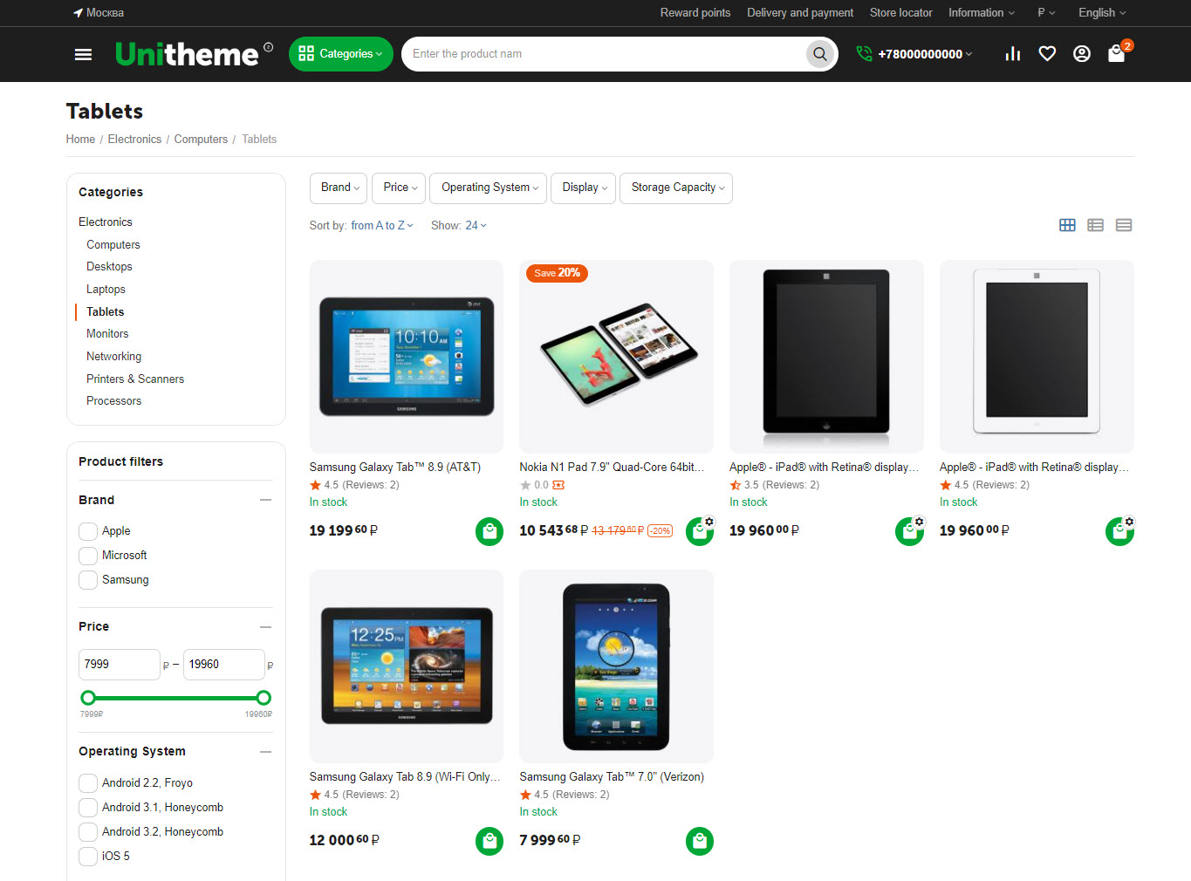The width and height of the screenshot is (1191, 881).
Task: Click the Samsung Galaxy Tab AT&T rating star
Action: 315,485
